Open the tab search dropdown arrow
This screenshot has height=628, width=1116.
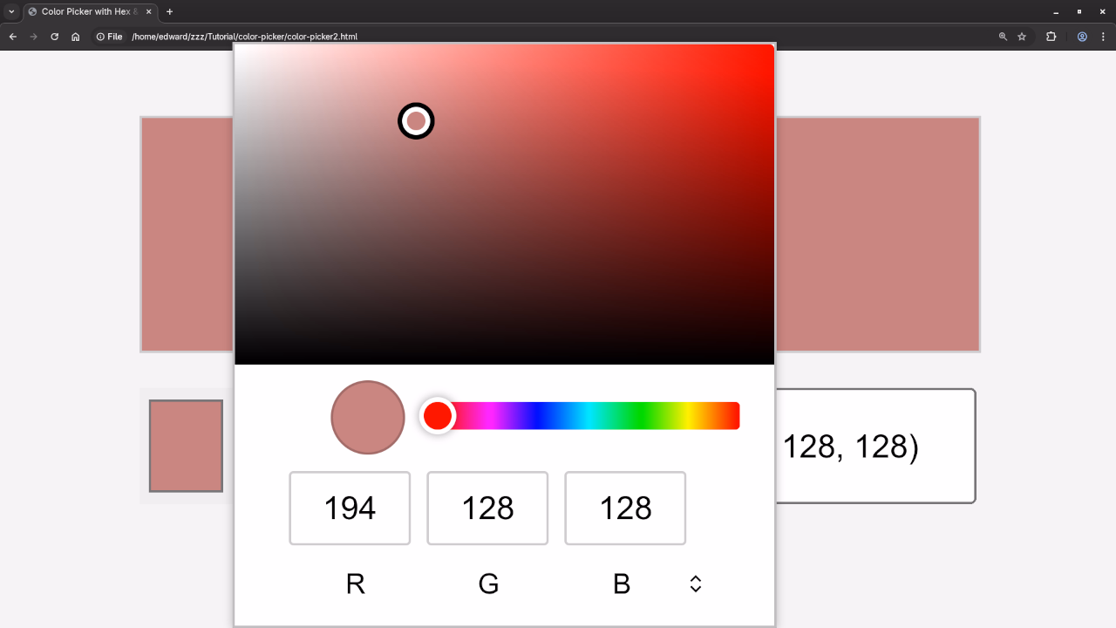[x=11, y=11]
